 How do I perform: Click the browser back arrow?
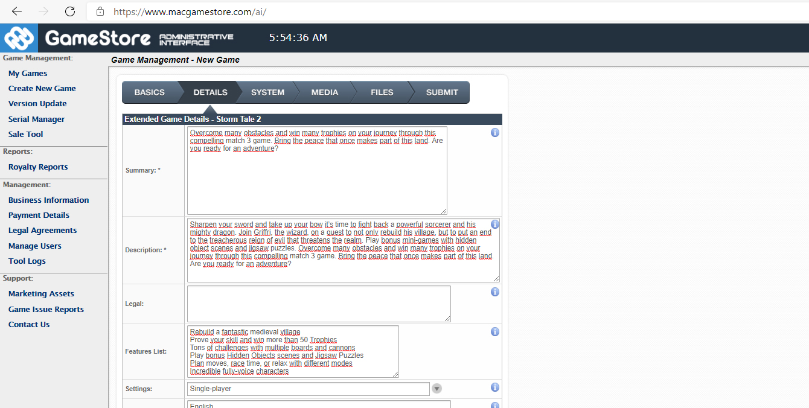pos(17,11)
